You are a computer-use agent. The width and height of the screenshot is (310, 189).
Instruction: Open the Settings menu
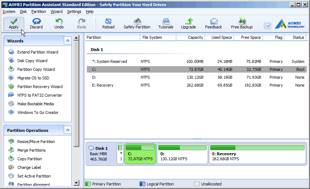(74, 11)
